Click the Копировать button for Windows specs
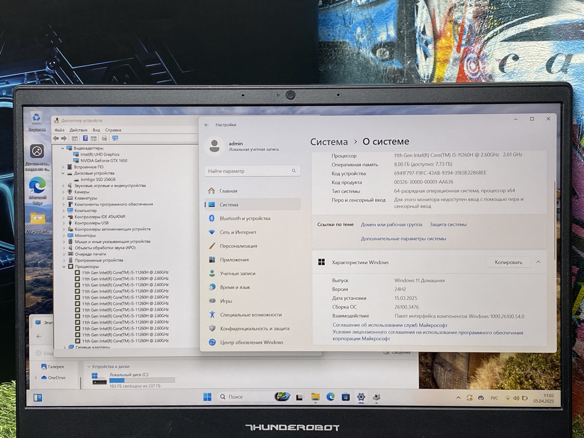Image resolution: width=584 pixels, height=438 pixels. 508,262
